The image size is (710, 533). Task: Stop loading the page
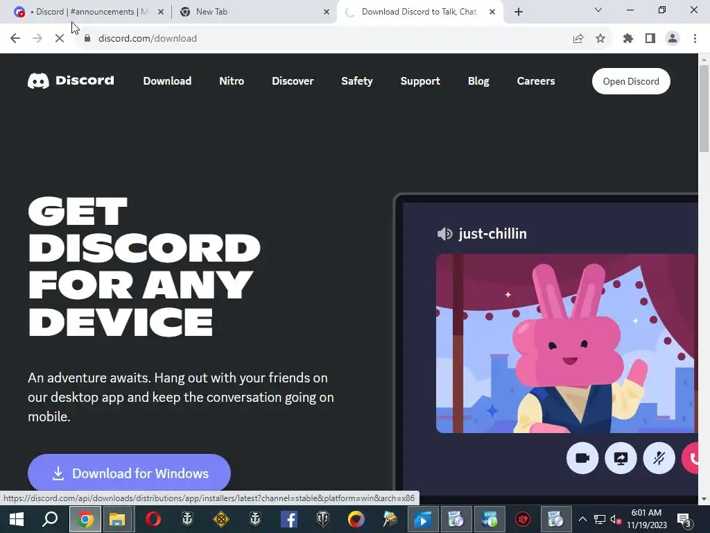[60, 38]
